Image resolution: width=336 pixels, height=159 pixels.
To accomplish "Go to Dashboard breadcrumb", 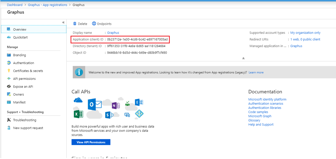I will 15,5.
